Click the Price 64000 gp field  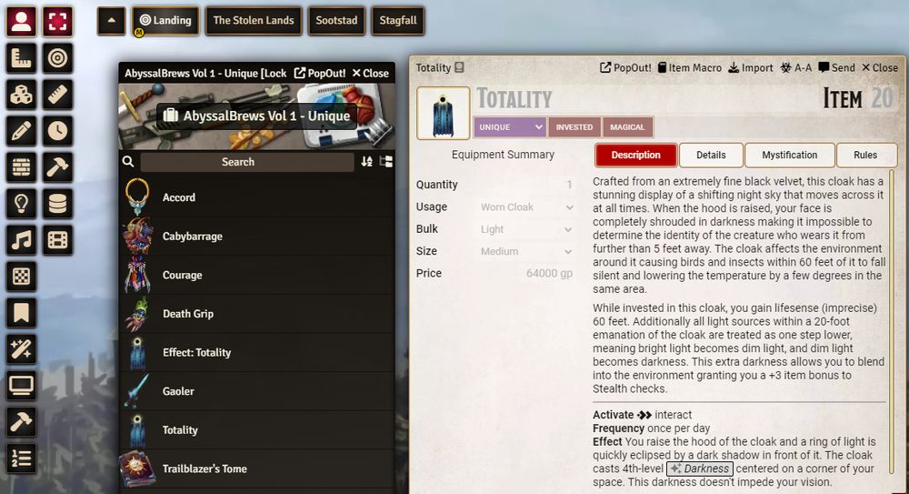526,274
